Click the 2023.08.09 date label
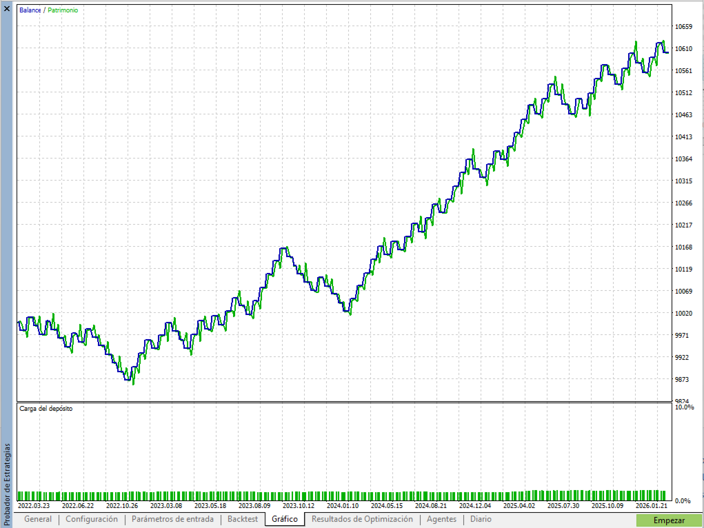Screen dimensions: 704x528 pos(254,505)
